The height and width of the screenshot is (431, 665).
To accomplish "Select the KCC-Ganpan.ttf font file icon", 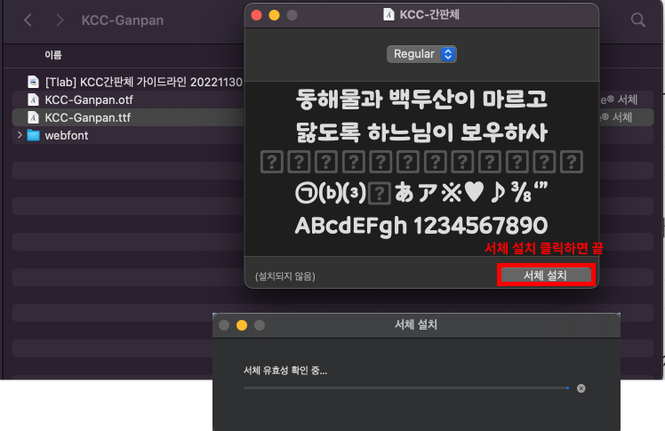I will (33, 117).
